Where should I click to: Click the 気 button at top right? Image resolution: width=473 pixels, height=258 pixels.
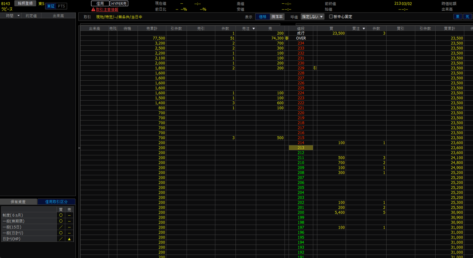[x=467, y=17]
